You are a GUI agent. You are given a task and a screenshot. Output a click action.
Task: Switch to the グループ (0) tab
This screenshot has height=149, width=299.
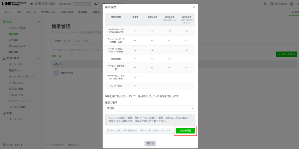tap(82, 41)
